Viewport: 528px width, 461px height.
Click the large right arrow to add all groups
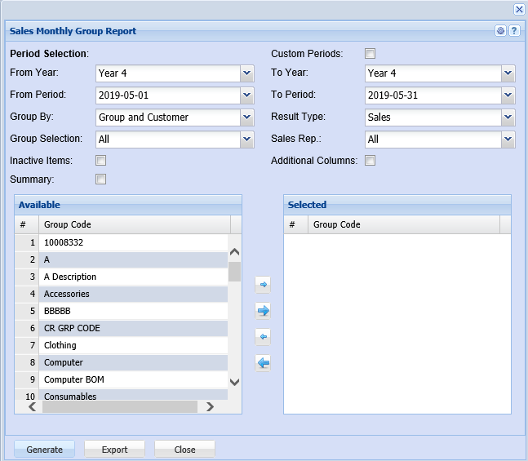click(263, 311)
